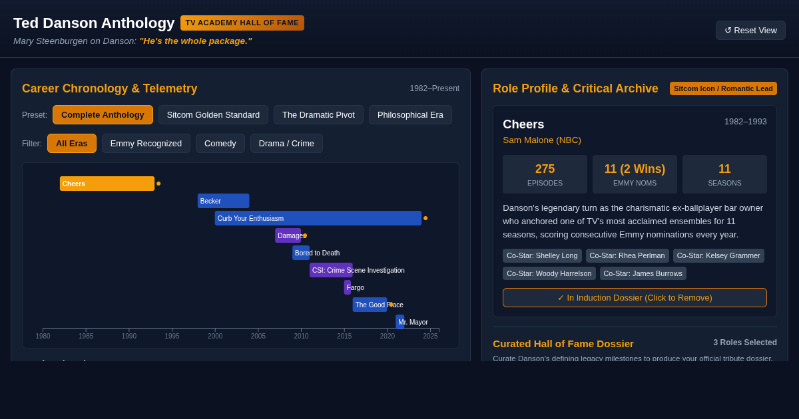
Task: Click the TV Academy Hall of Fame badge
Action: [242, 23]
